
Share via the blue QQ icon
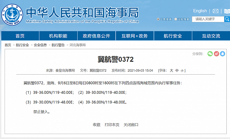(x=222, y=54)
